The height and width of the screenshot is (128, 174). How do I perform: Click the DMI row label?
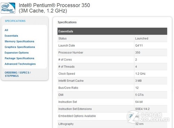pyautogui.click(x=61, y=95)
